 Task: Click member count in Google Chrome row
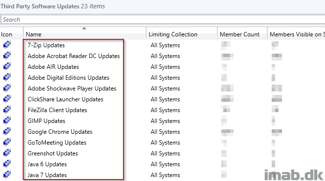(x=227, y=132)
